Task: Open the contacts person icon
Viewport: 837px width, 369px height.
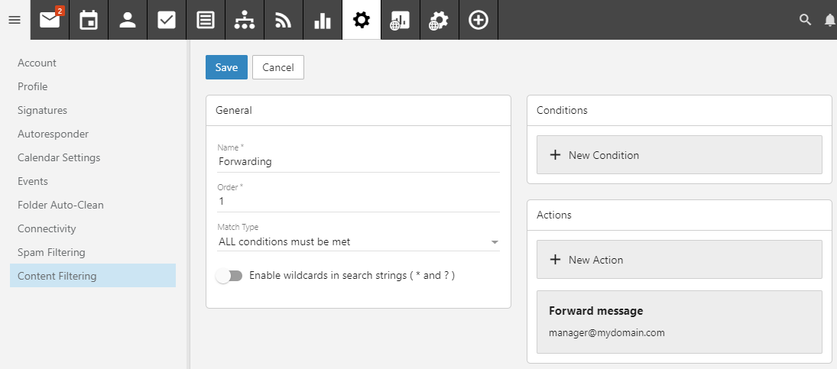Action: pos(128,20)
